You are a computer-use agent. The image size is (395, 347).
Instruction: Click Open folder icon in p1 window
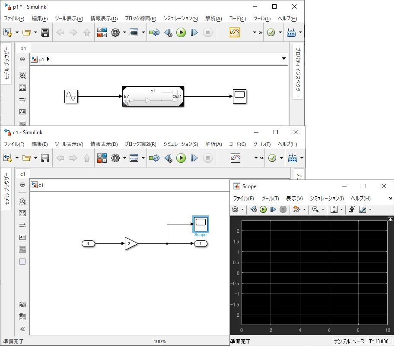[x=26, y=32]
